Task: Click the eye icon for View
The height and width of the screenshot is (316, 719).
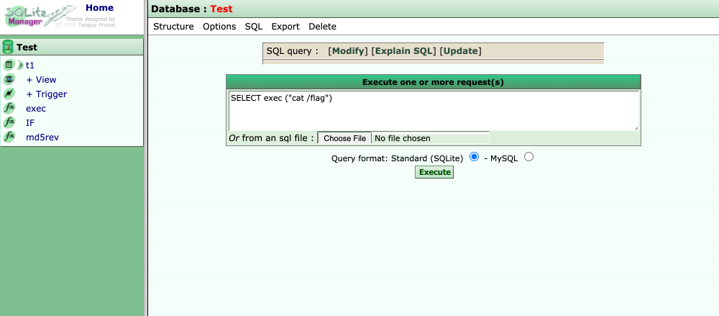Action: click(x=9, y=80)
